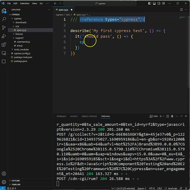Customize layout icon in title bar

pos(163,3)
